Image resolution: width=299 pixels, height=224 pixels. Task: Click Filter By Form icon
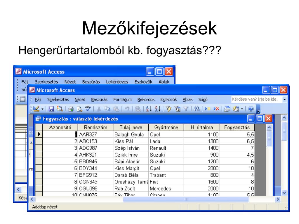click(x=177, y=109)
